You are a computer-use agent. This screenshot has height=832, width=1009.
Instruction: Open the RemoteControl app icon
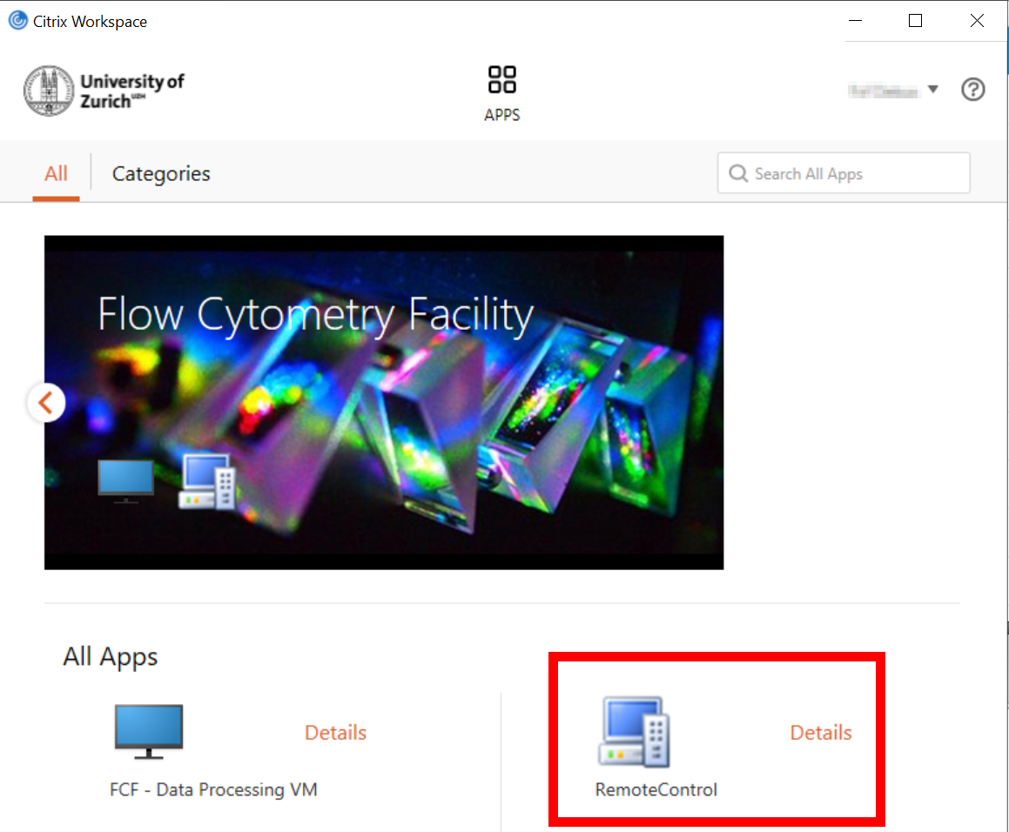click(x=636, y=732)
